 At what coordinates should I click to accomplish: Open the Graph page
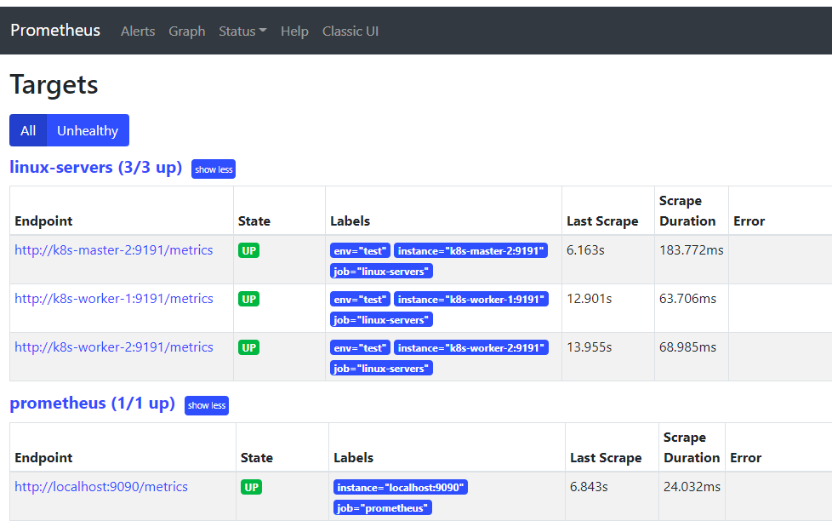tap(187, 31)
